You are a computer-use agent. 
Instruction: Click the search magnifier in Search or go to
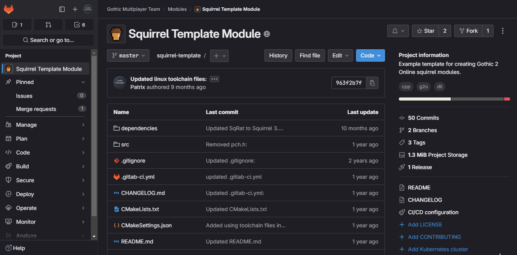(25, 40)
